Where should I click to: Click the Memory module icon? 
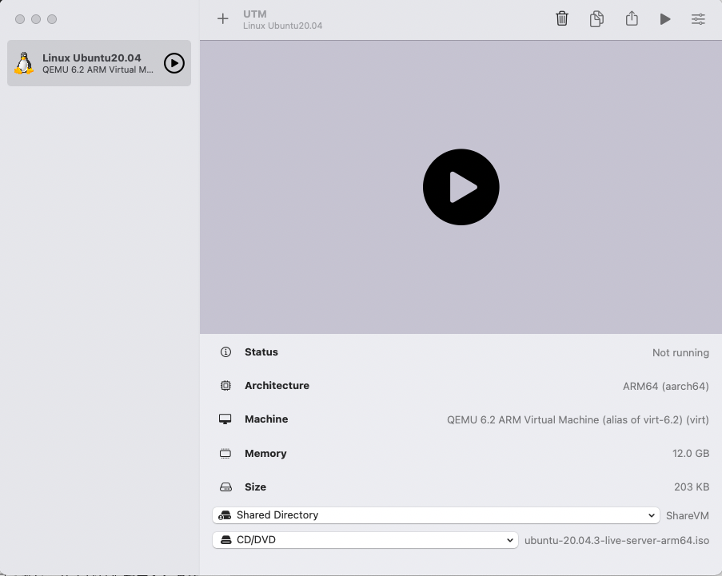pos(225,453)
